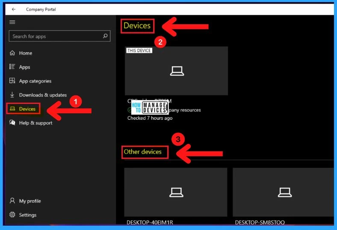
Task: Click the My profile person icon
Action: click(12, 201)
